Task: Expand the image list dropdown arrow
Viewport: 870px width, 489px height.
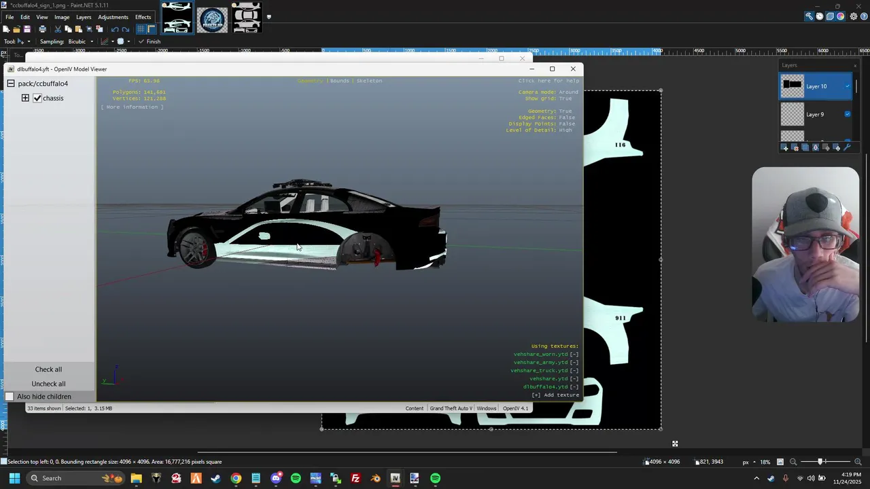Action: [x=268, y=17]
